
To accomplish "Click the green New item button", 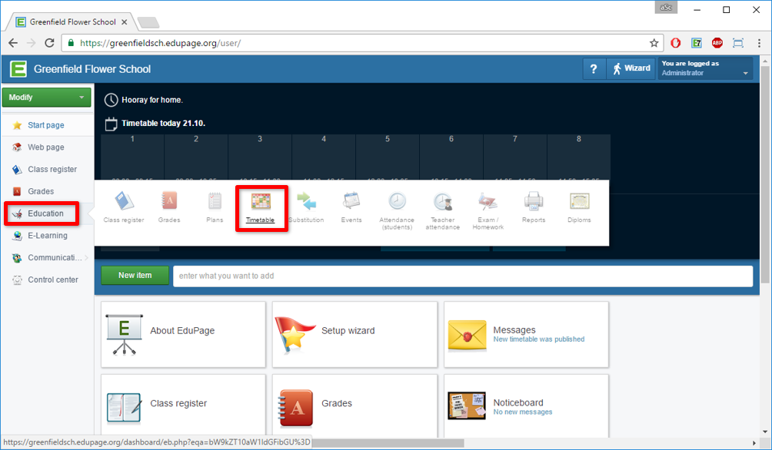I will click(x=135, y=276).
